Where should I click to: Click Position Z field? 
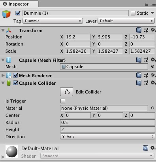tap(142, 37)
